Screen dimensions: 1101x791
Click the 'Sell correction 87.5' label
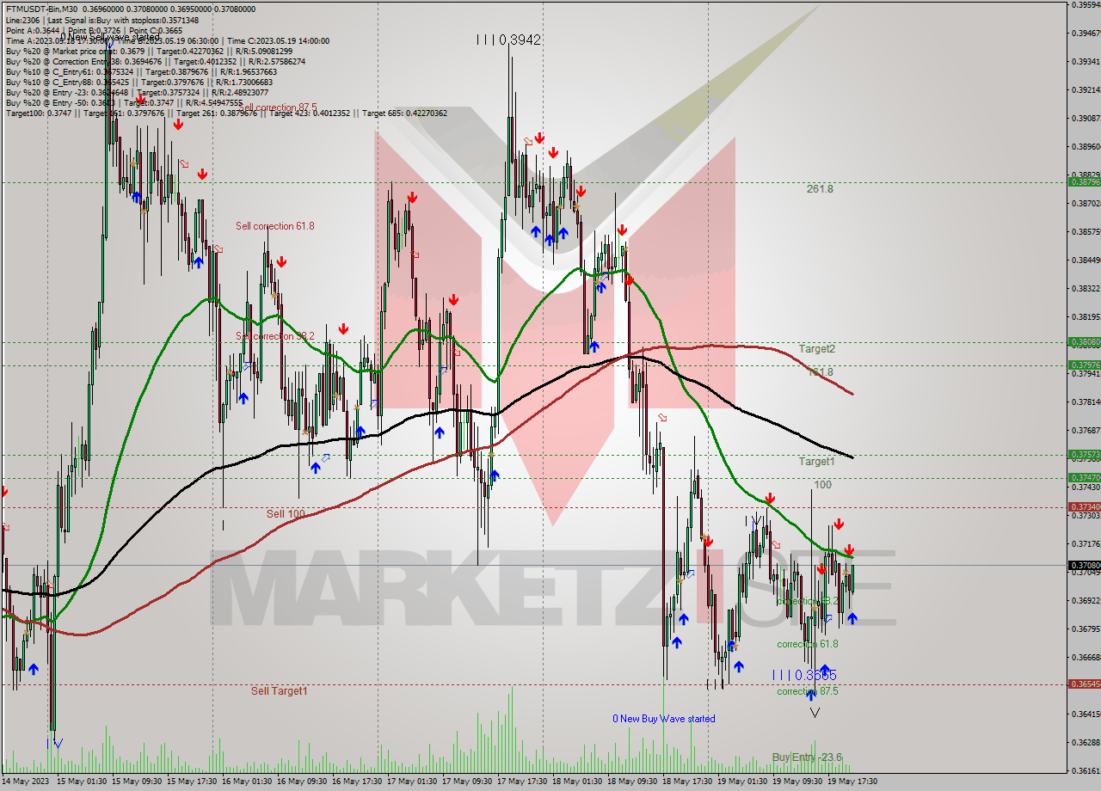tap(277, 107)
